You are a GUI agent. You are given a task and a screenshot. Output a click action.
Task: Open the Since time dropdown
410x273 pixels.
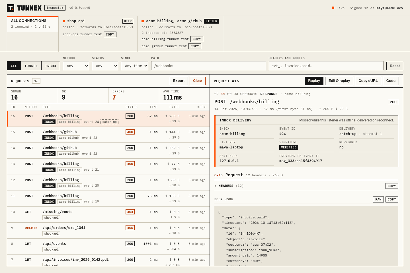click(135, 66)
